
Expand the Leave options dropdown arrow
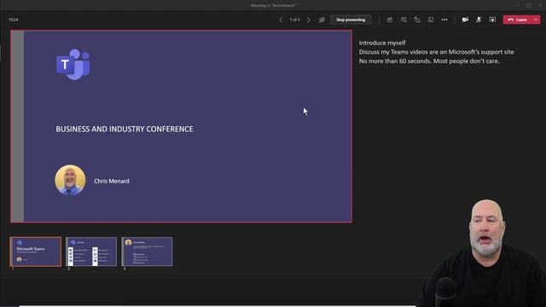pos(536,20)
